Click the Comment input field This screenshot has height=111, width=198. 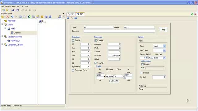coord(119,31)
